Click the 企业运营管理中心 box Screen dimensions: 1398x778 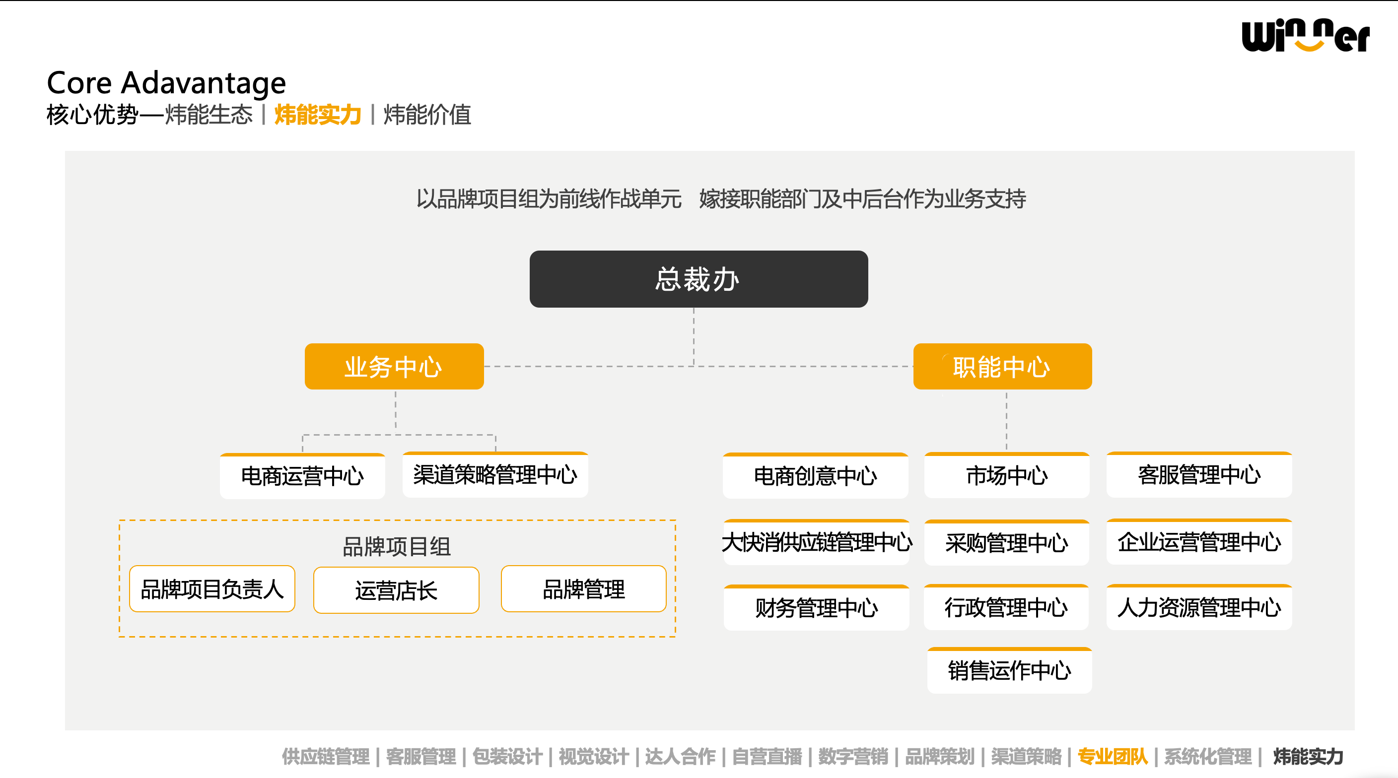(1199, 542)
